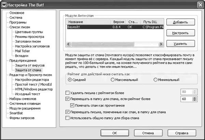Increase the spam folder rating 60 spinner
Screen dimensions: 205x140
(x=194, y=98)
